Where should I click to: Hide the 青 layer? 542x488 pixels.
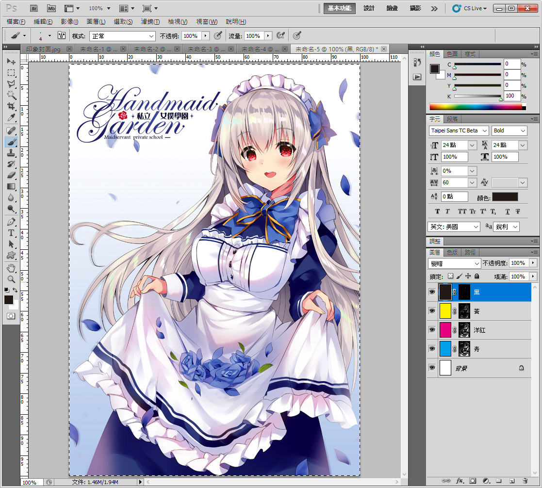(432, 349)
